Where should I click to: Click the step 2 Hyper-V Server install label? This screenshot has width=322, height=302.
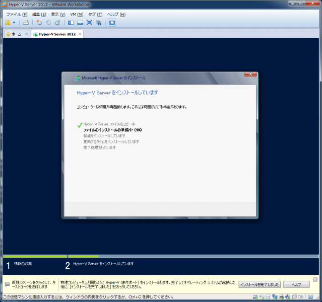(x=103, y=264)
